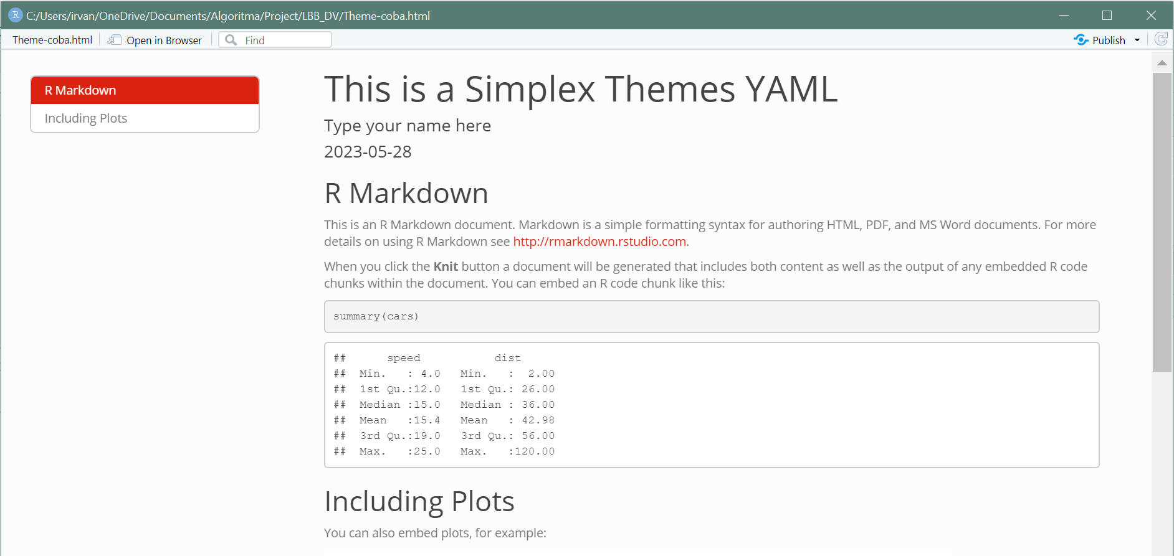Click the refresh viewer icon

(x=1161, y=39)
